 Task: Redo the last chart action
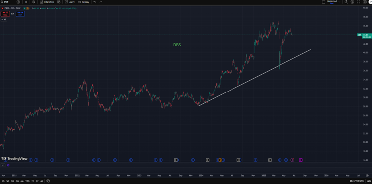tap(101, 2)
